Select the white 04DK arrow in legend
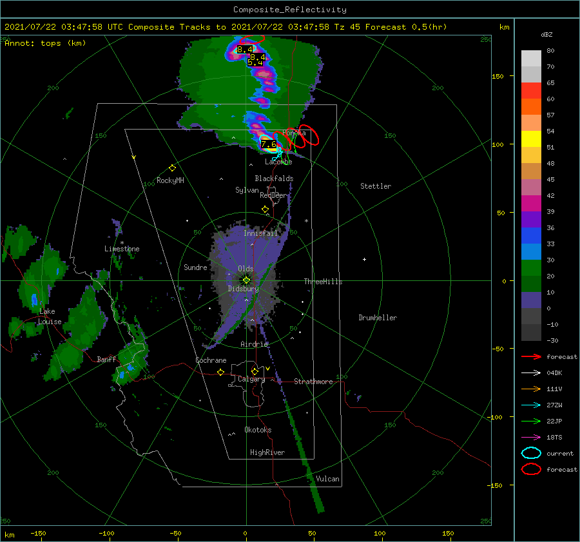Image resolution: width=580 pixels, height=542 pixels. tap(531, 373)
